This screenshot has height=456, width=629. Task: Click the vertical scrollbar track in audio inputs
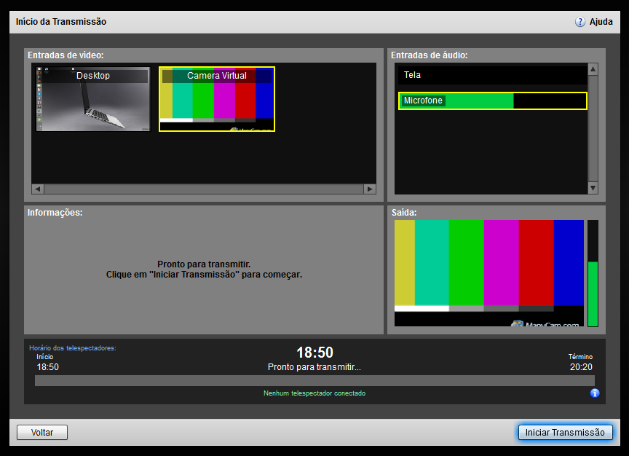(593, 128)
